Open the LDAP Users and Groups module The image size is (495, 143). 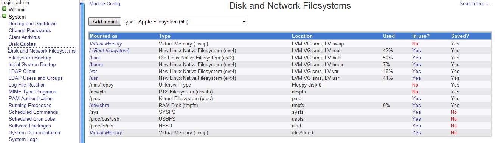(x=36, y=78)
